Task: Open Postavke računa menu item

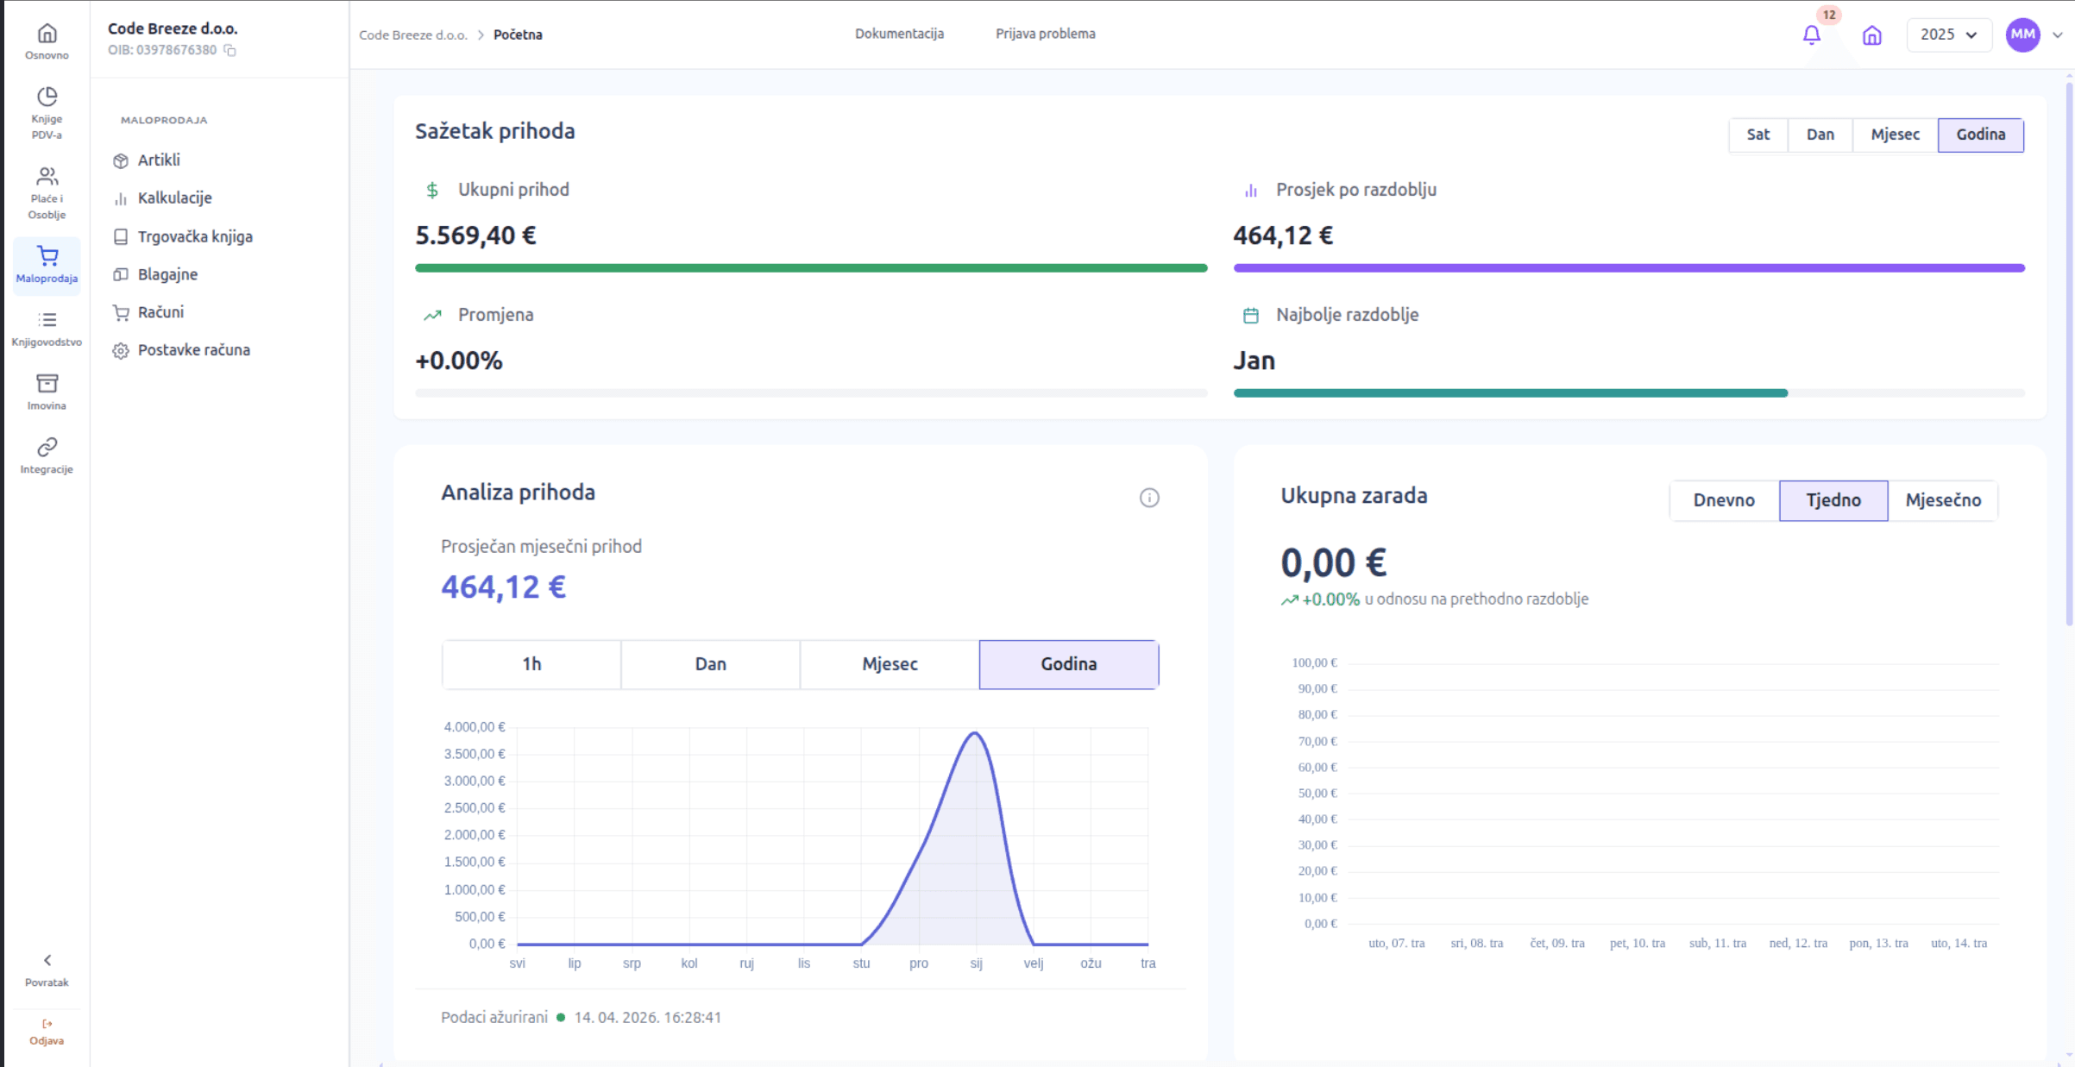Action: pyautogui.click(x=193, y=350)
